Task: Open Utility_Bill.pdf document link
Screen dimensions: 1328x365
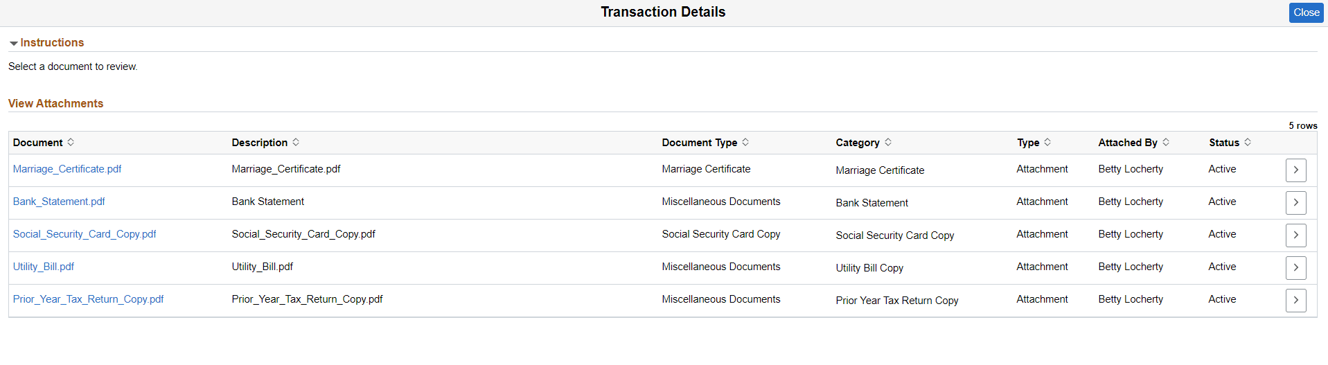Action: pos(44,267)
